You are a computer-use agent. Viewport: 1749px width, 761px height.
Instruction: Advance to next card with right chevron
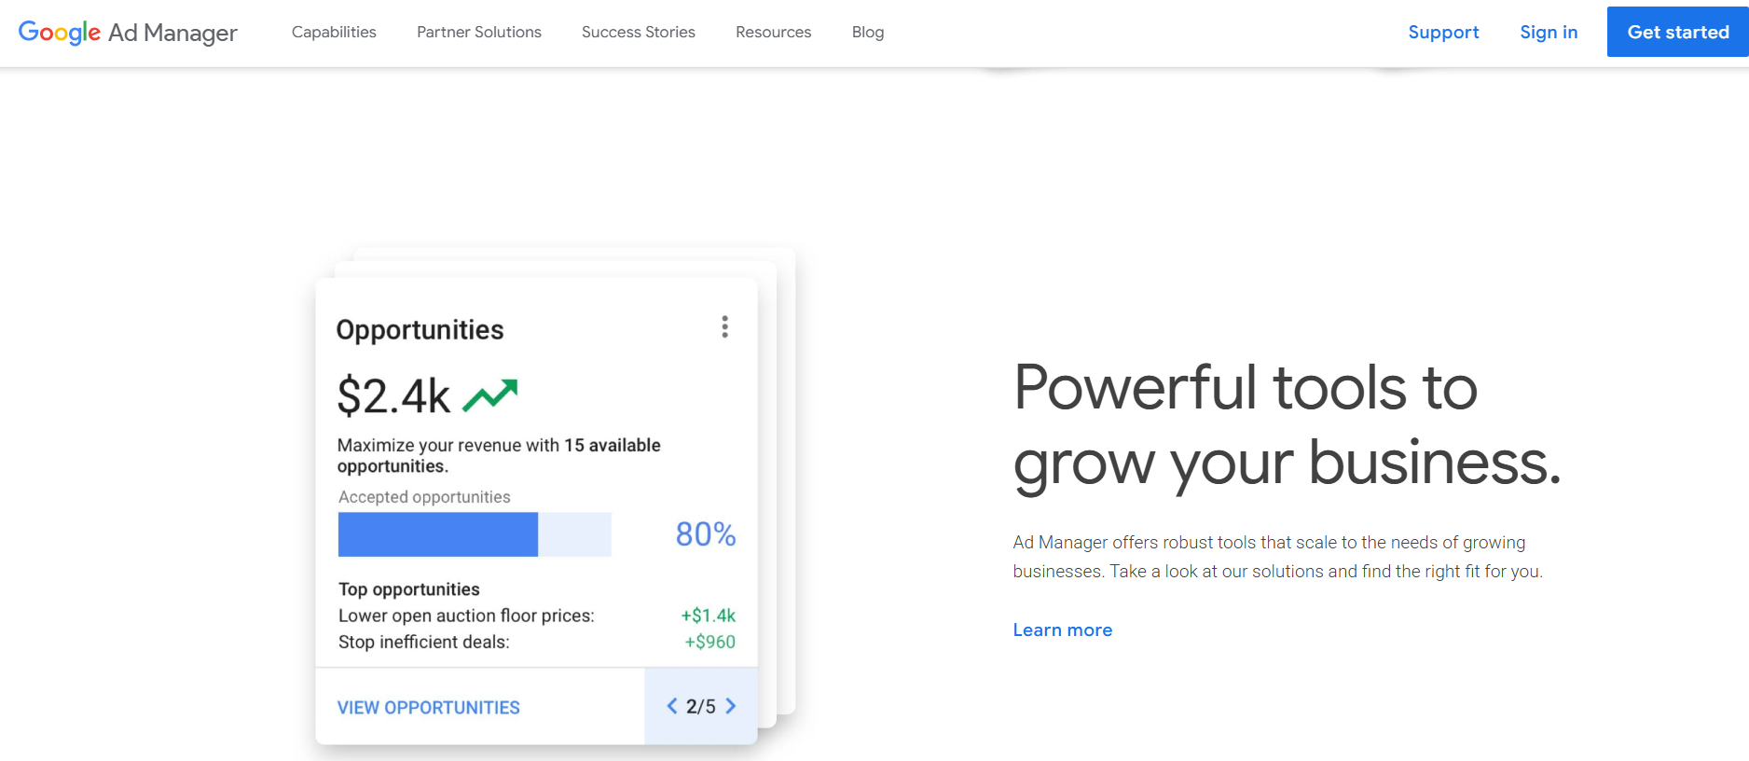(x=731, y=706)
